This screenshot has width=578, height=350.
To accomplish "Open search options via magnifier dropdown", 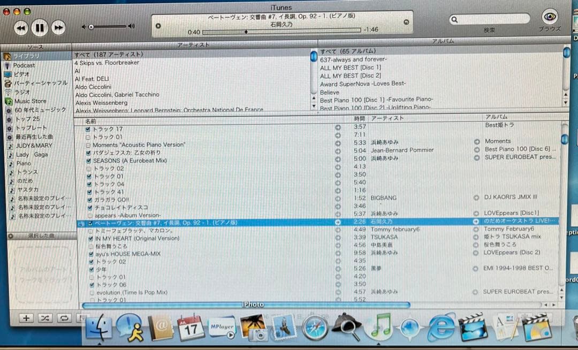I will pyautogui.click(x=455, y=19).
